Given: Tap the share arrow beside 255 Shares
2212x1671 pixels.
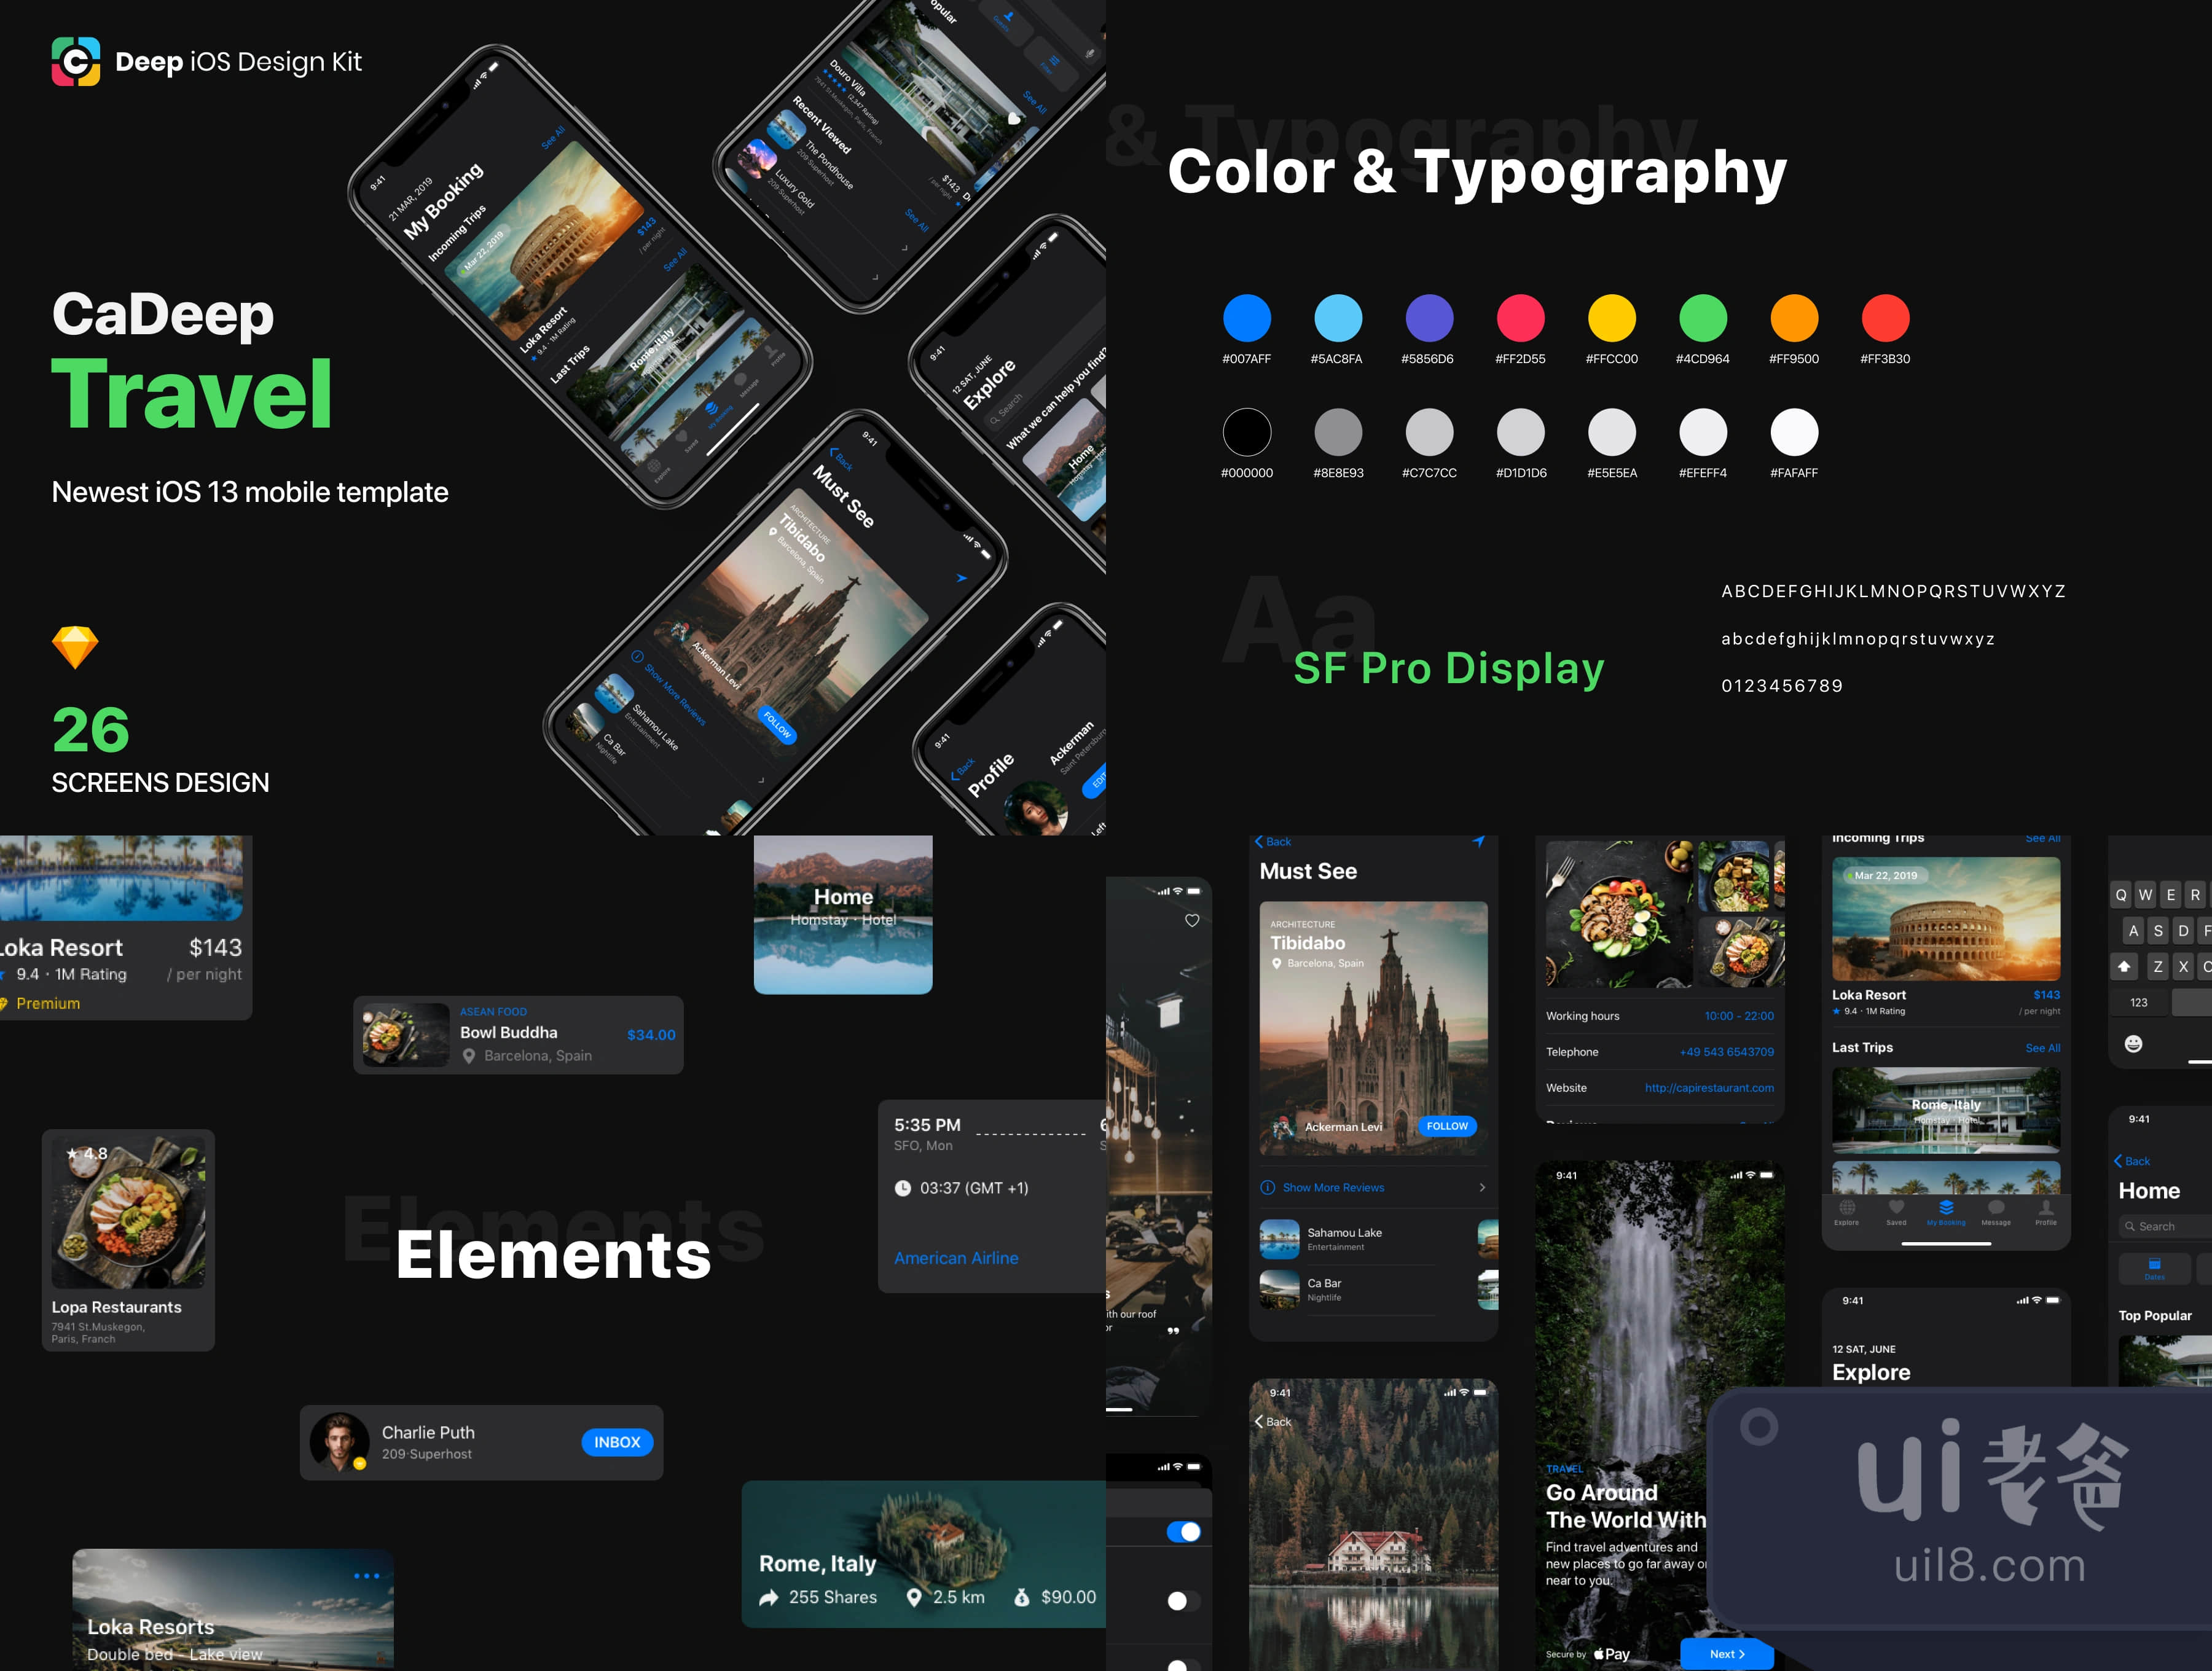Looking at the screenshot, I should pos(768,1598).
